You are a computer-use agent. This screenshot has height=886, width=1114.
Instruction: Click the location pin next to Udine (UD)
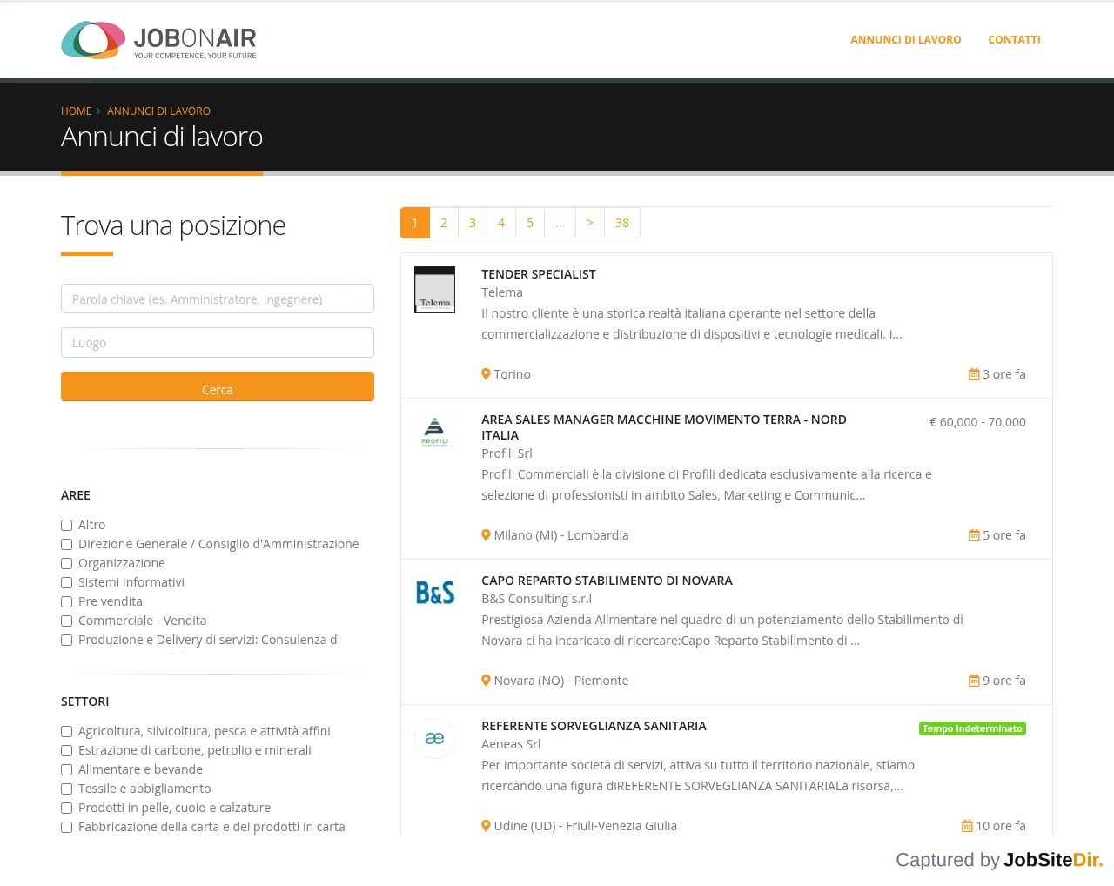click(487, 826)
